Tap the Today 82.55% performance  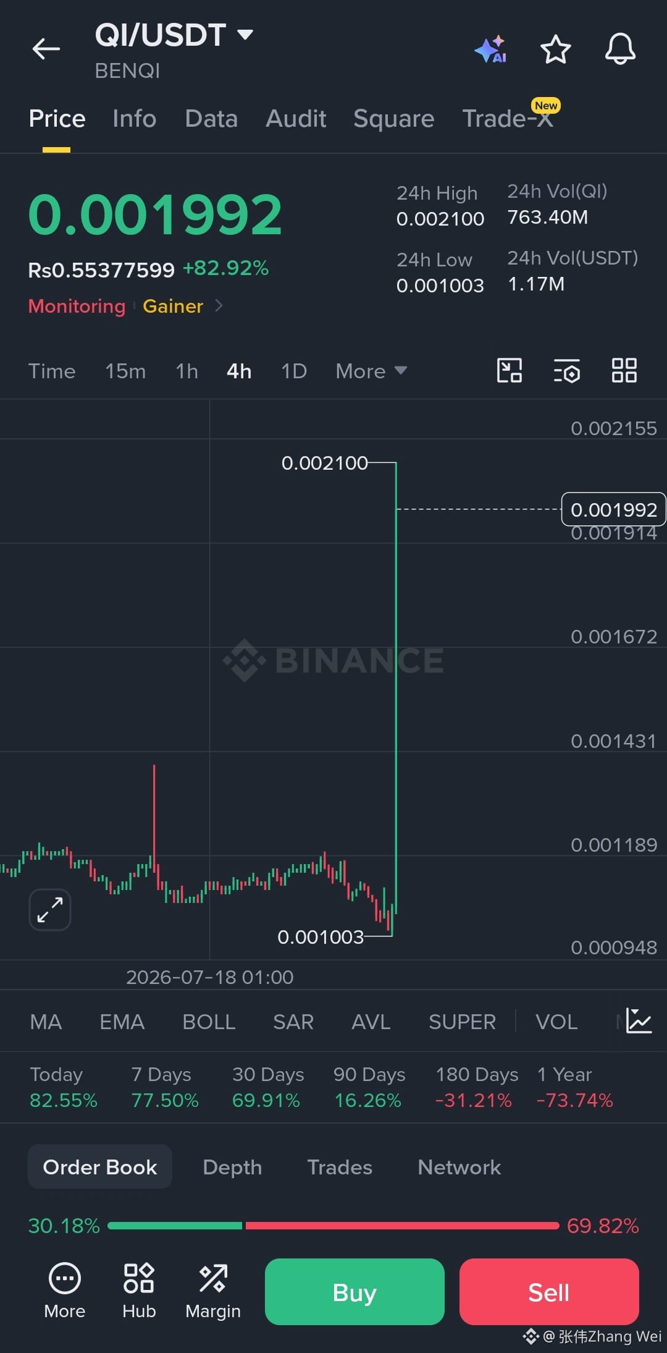[x=64, y=1087]
